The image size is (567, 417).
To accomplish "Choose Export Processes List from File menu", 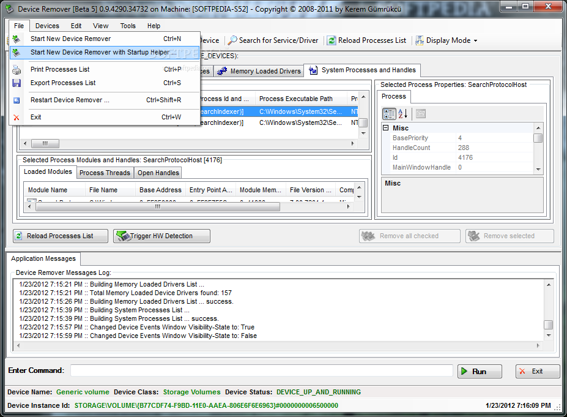I will [x=105, y=83].
